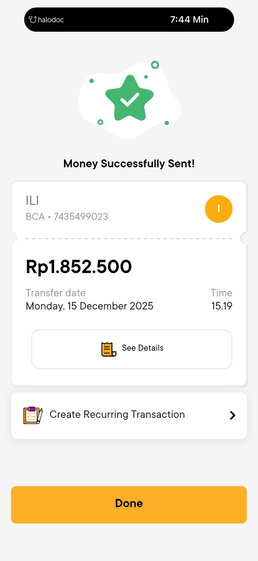Click the small green ring above the star

(155, 65)
